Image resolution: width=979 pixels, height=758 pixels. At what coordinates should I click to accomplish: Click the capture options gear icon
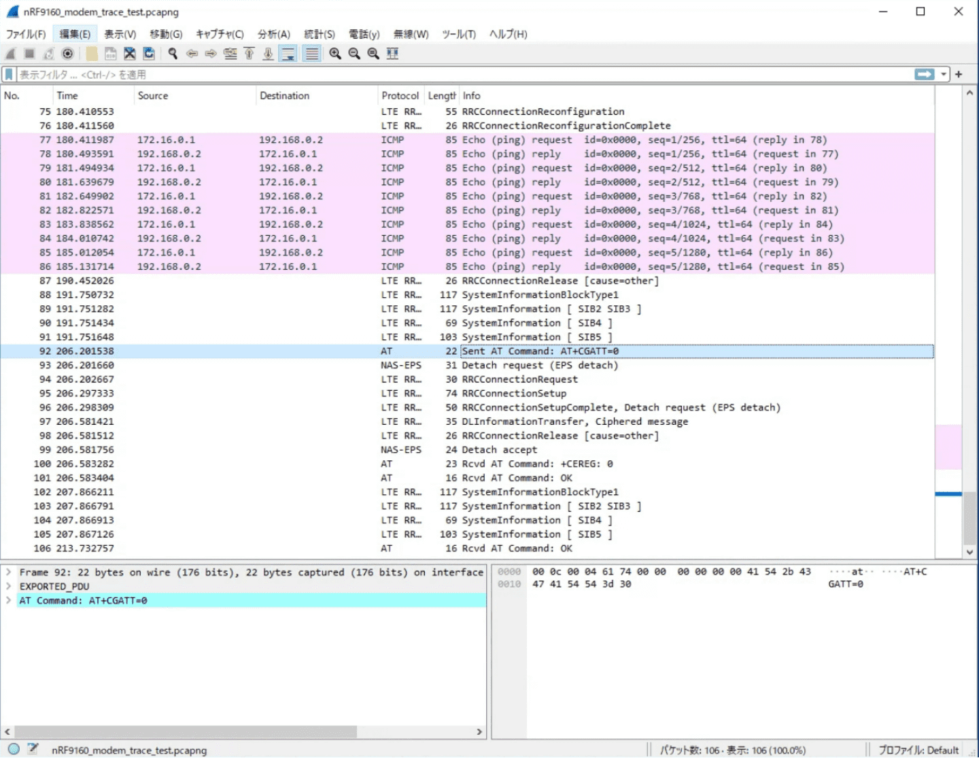click(x=67, y=54)
